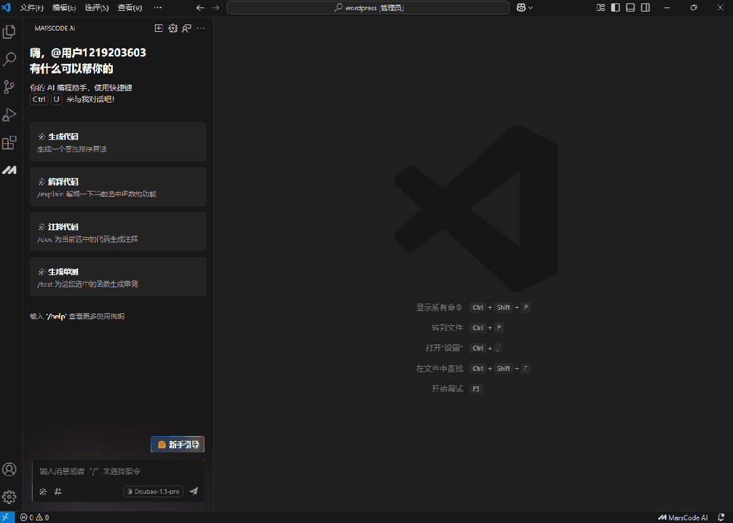
Task: Open the Run and Debug view
Action: click(x=9, y=115)
